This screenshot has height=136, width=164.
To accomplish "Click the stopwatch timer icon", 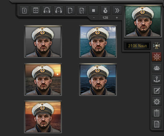I will click(105, 11).
